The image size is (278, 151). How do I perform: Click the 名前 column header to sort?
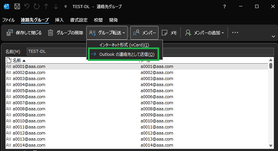(72, 61)
